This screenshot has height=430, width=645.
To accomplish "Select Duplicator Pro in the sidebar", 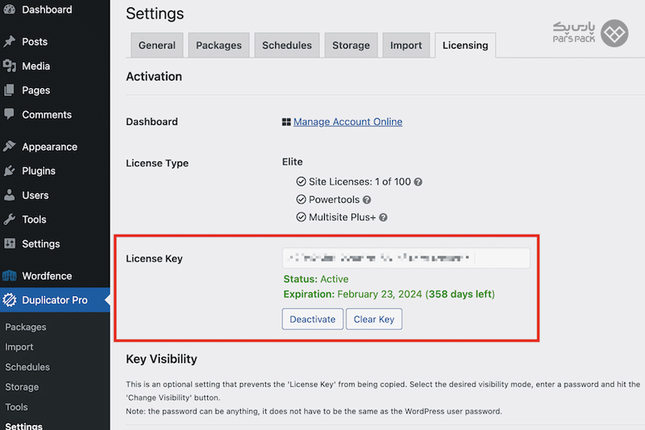I will (54, 300).
